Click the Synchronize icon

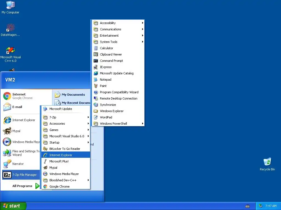(x=96, y=105)
